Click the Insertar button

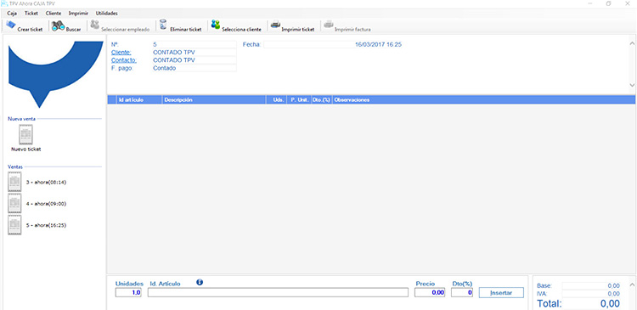501,292
